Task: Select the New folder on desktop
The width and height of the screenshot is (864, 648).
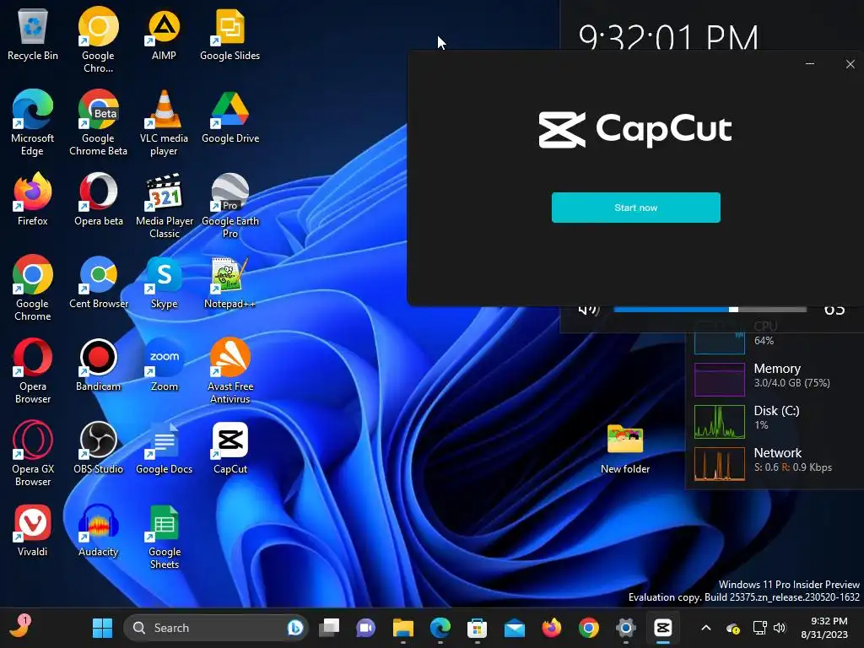Action: click(x=625, y=449)
